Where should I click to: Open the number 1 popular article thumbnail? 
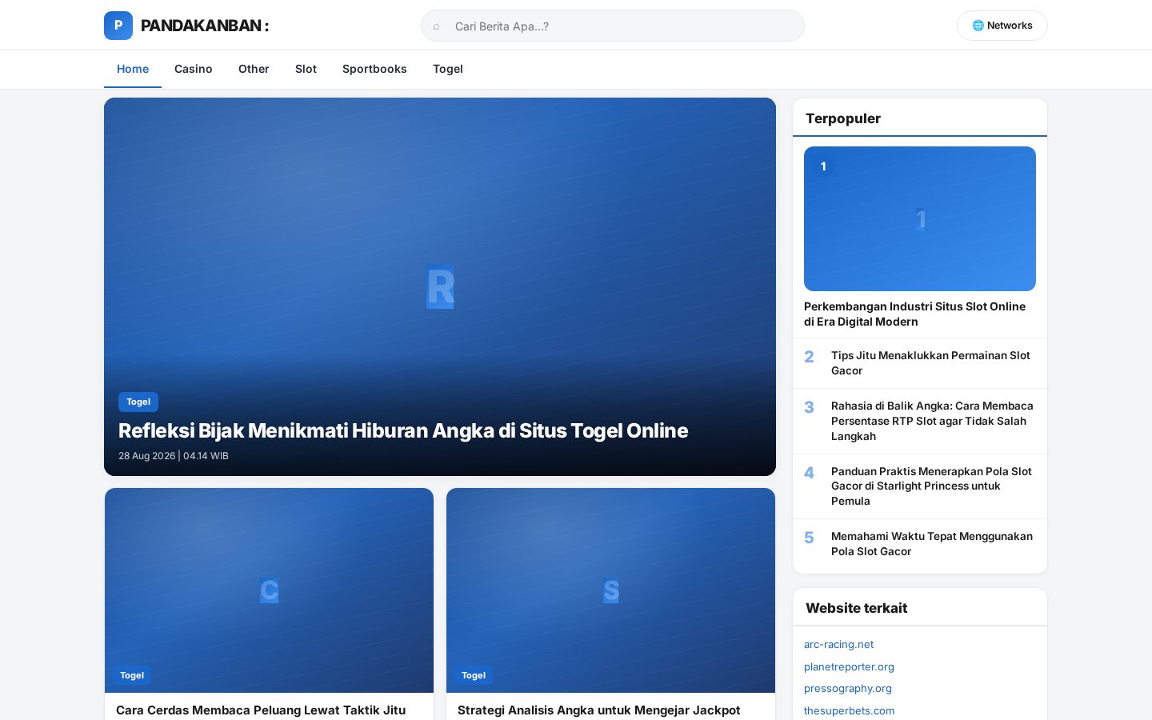coord(920,218)
